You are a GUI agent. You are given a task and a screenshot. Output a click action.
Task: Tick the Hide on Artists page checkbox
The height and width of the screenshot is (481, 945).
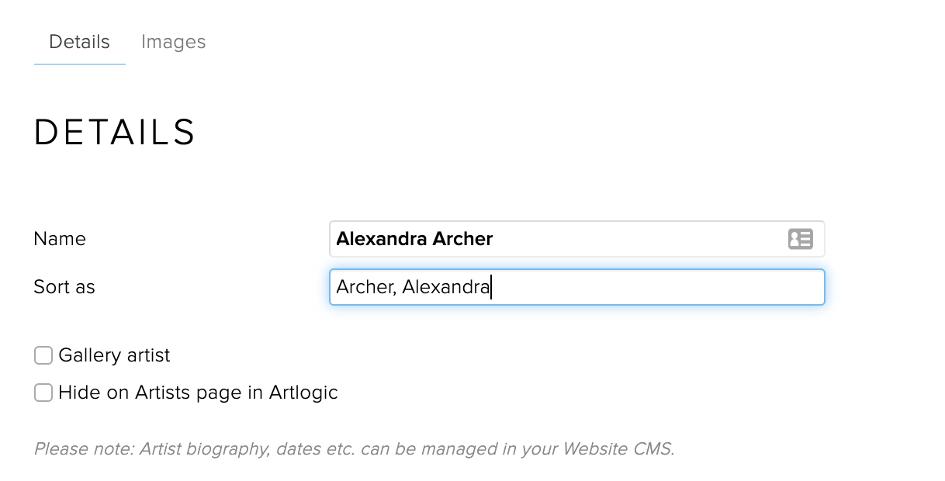pos(43,393)
